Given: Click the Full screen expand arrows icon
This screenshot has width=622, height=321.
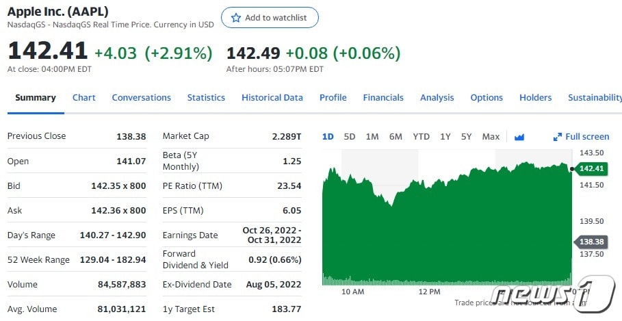Looking at the screenshot, I should tap(558, 137).
